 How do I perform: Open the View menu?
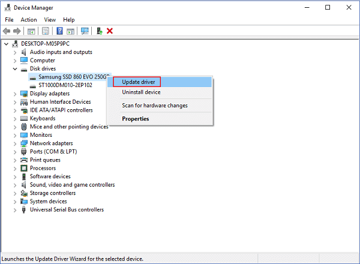pyautogui.click(x=50, y=20)
